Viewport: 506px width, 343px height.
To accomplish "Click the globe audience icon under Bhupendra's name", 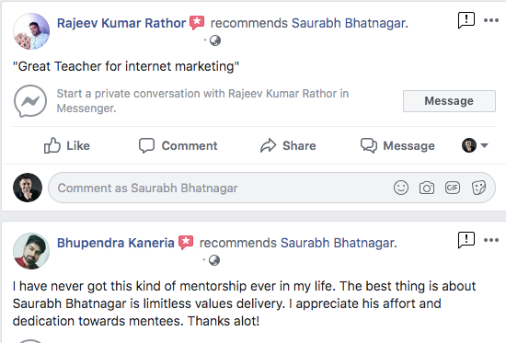I will [x=214, y=260].
